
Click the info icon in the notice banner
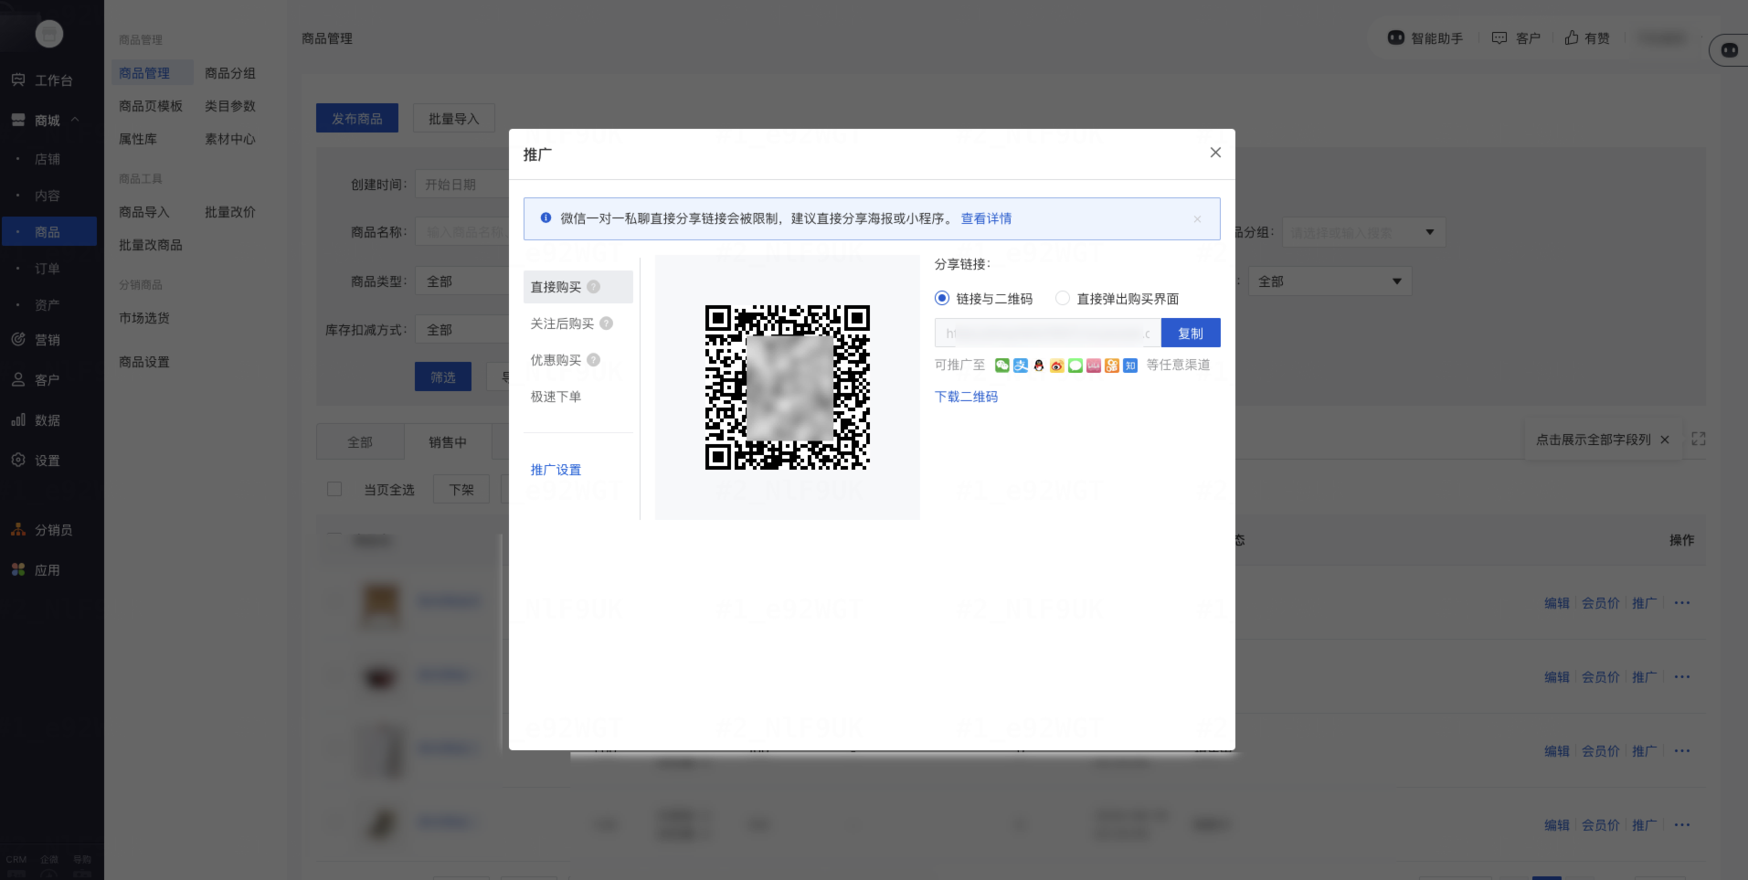point(546,218)
